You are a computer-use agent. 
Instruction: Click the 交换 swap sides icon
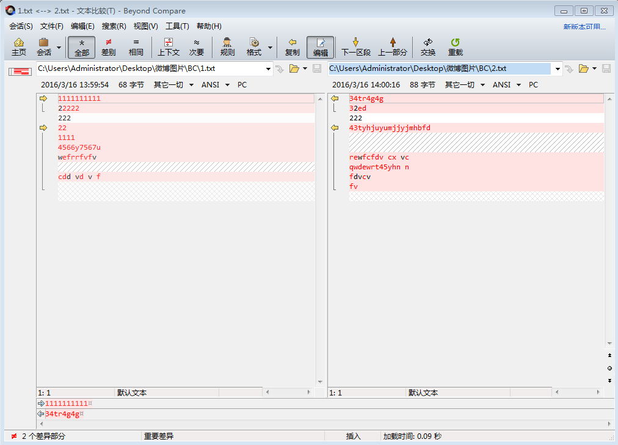(427, 47)
